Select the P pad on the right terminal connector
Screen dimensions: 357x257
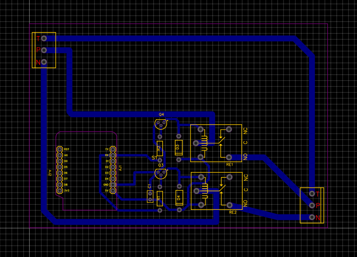click(x=312, y=206)
